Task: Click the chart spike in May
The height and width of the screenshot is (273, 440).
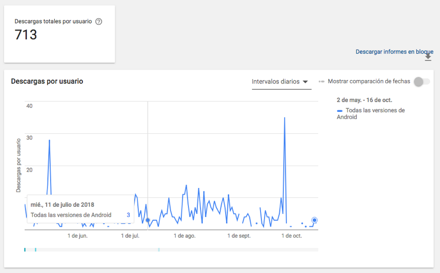Action: [49, 141]
